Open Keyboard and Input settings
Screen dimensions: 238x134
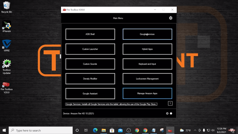coord(147,64)
